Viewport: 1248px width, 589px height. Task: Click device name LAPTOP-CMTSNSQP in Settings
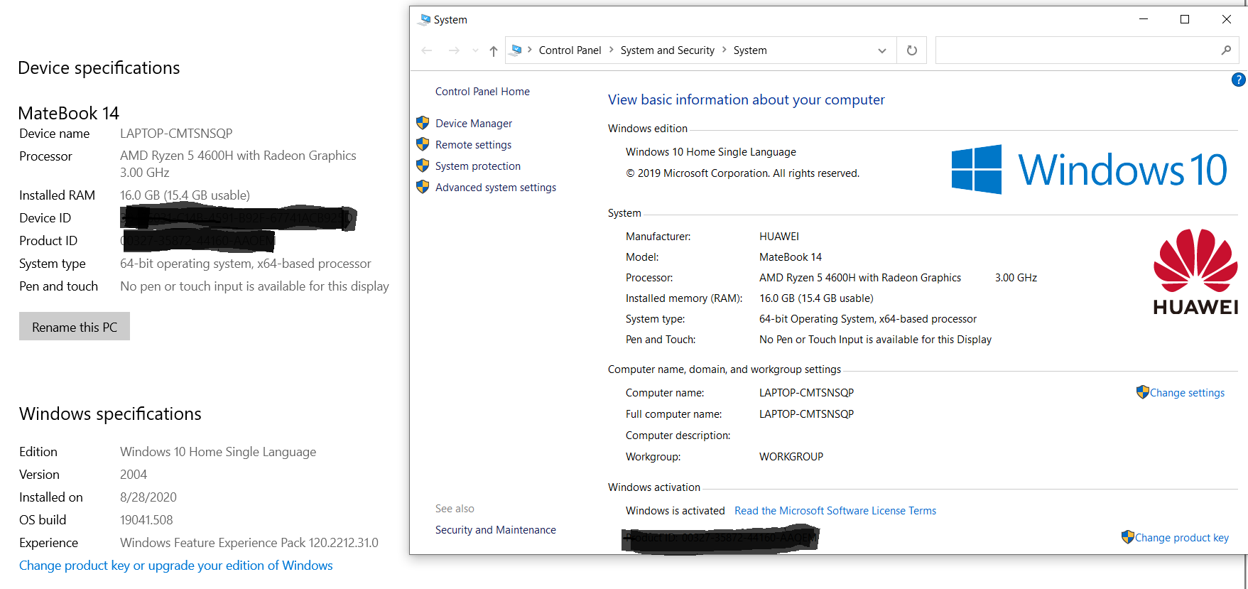pyautogui.click(x=176, y=134)
